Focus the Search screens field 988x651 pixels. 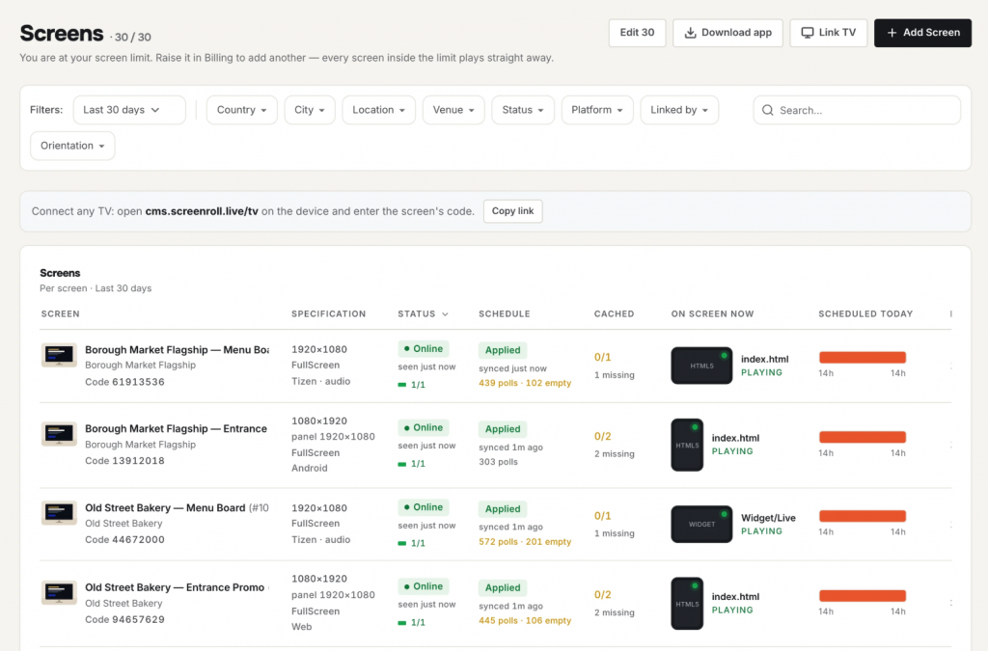click(857, 110)
